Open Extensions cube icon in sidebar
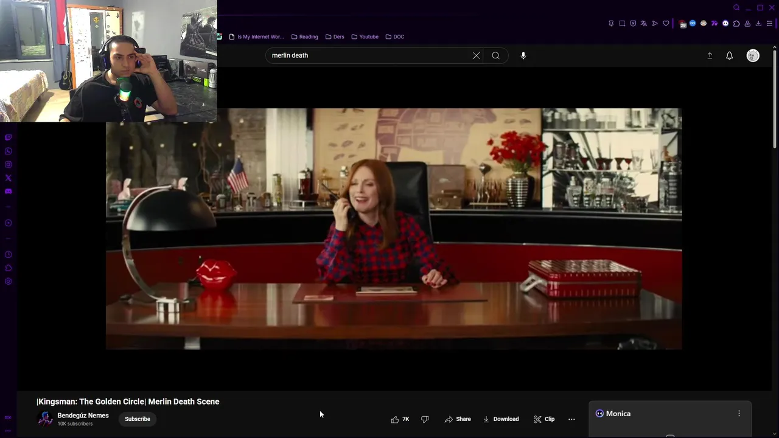779x438 pixels. [8, 268]
